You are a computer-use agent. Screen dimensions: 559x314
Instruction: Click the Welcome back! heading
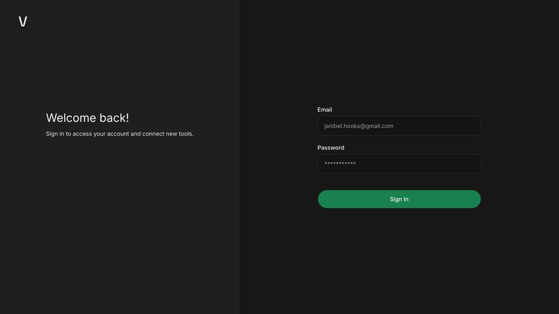point(88,118)
